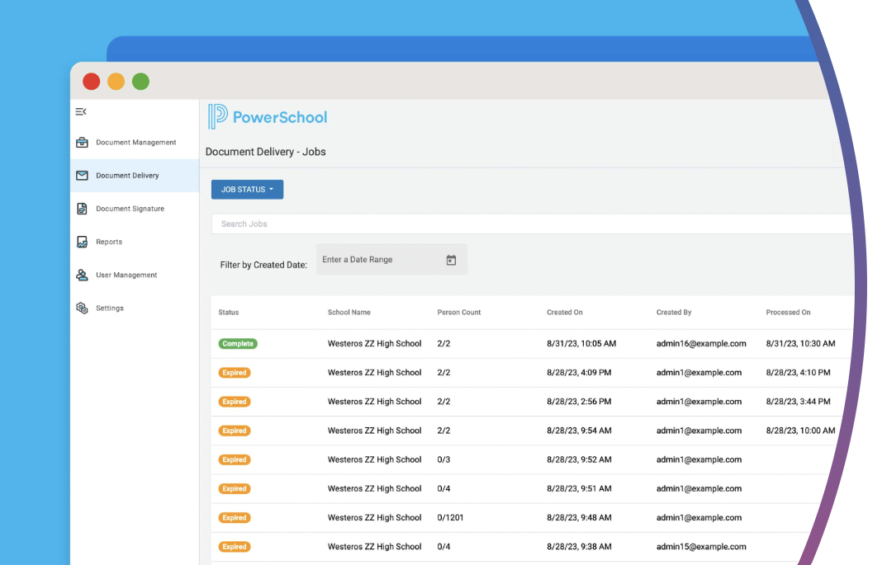Viewport: 882px width, 565px height.
Task: Click the green macOS traffic light button
Action: [140, 81]
